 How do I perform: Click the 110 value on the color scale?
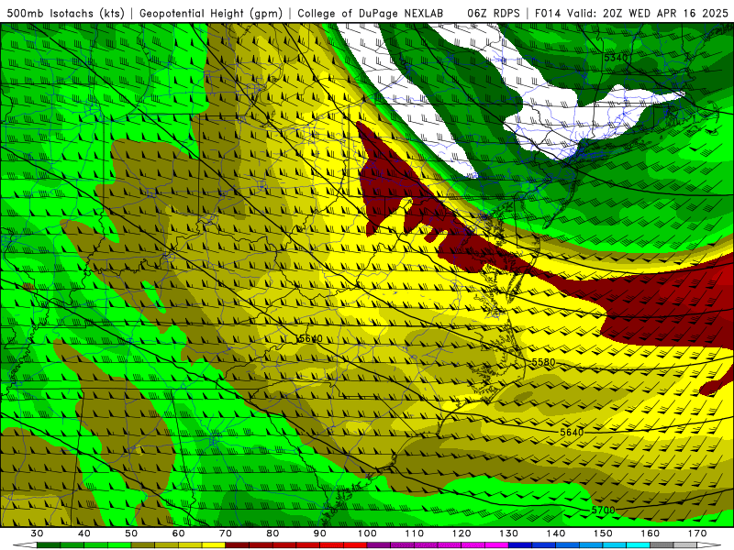point(415,533)
